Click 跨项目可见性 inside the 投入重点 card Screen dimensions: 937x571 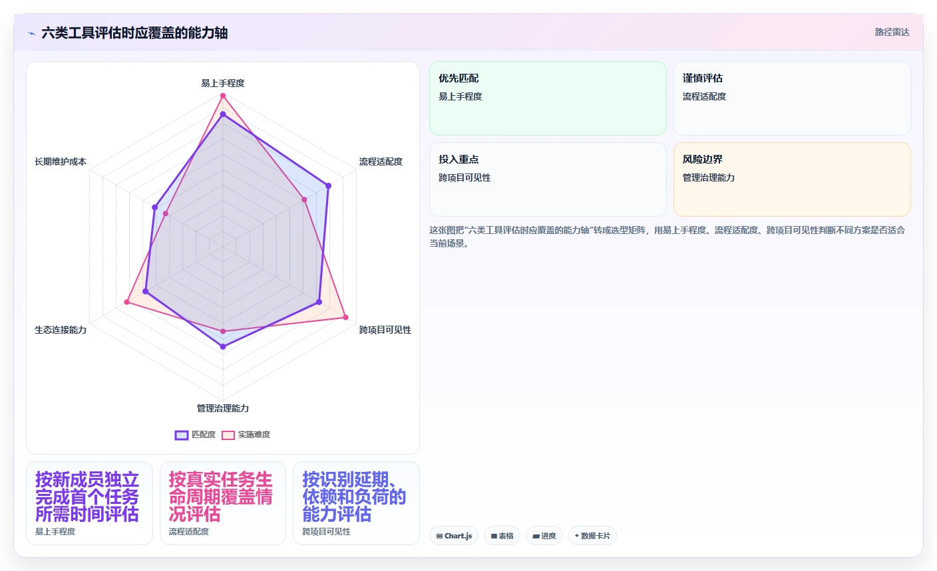pyautogui.click(x=465, y=177)
